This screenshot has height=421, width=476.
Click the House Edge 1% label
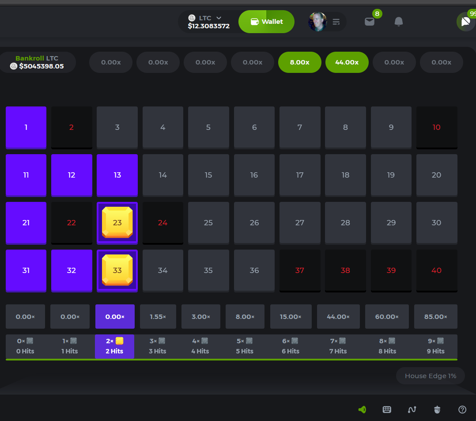(430, 376)
